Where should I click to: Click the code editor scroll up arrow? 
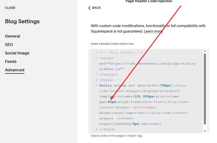pos(205,51)
